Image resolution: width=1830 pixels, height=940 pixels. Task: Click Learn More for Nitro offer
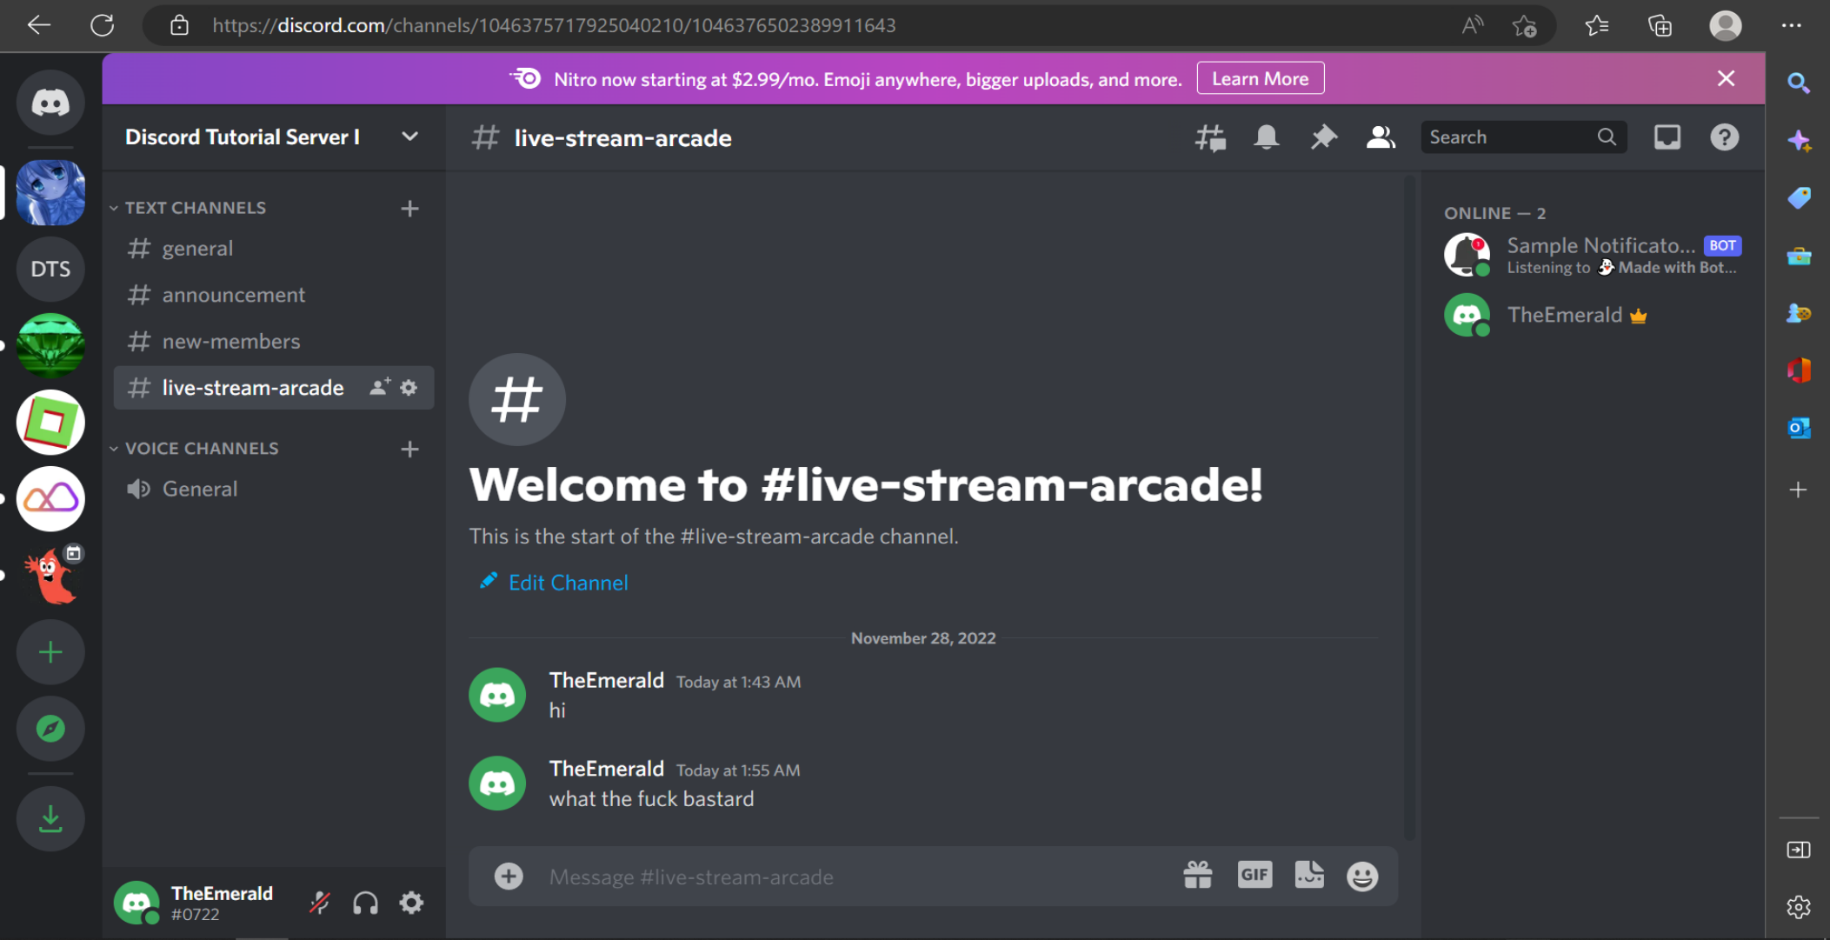[1260, 78]
